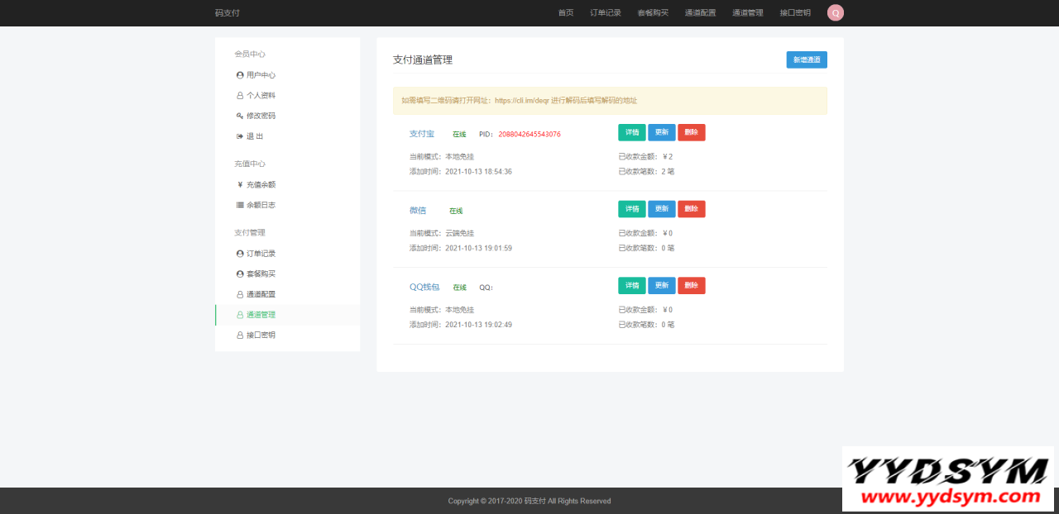Select 接口密钥 in the top navigation bar
The height and width of the screenshot is (514, 1059).
(795, 13)
